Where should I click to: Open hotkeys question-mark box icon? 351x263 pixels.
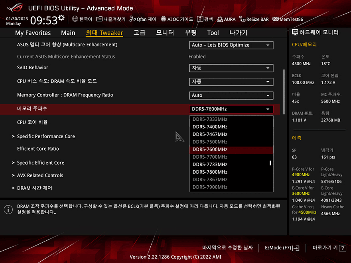tap(343, 248)
